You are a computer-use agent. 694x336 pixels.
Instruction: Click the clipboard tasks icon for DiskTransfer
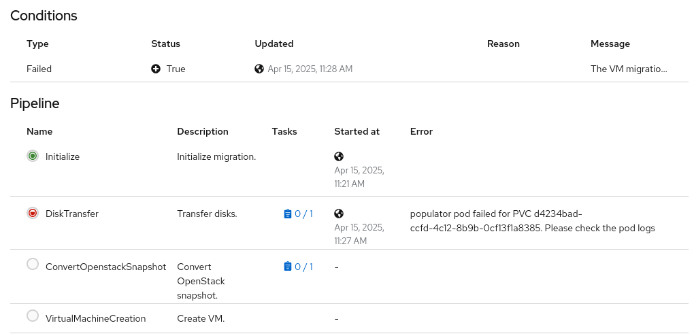tap(287, 214)
